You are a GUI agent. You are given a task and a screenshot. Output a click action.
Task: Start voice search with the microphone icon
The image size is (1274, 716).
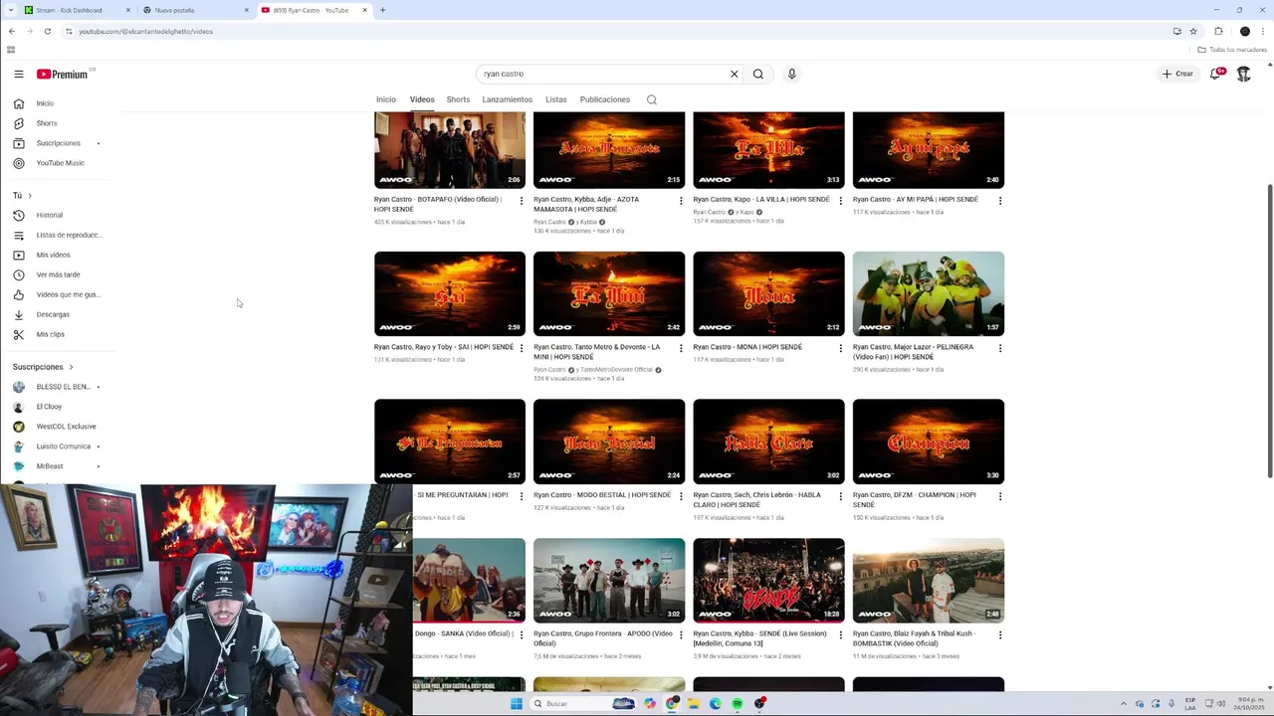point(792,74)
